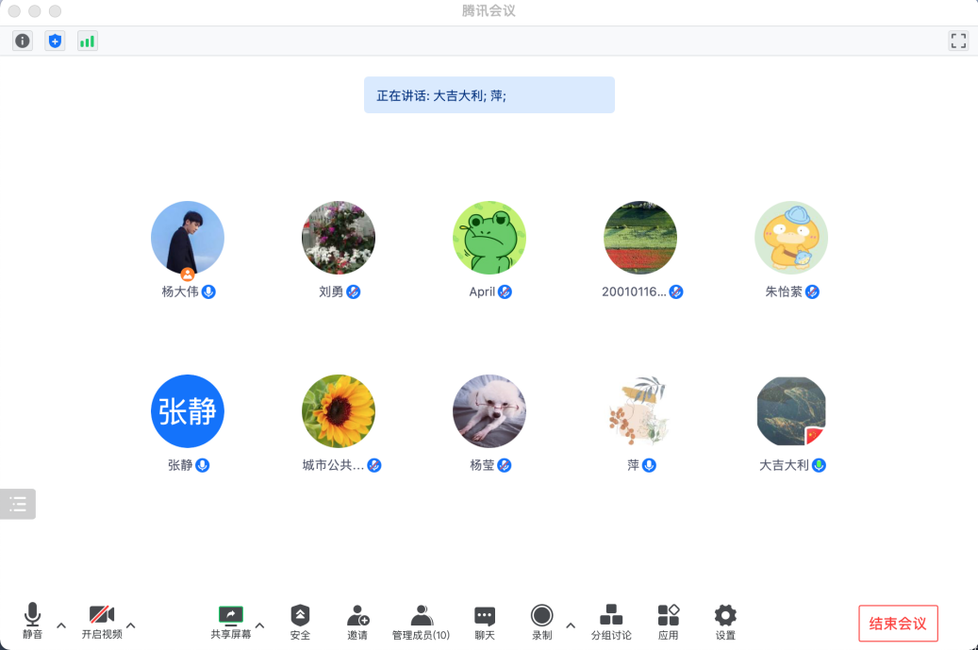The width and height of the screenshot is (978, 650).
Task: Open the side list panel icon
Action: click(18, 504)
